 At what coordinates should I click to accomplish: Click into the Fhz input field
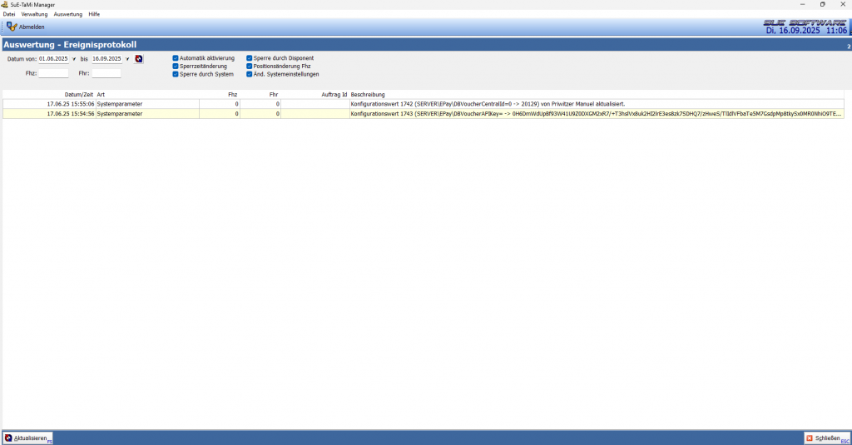[x=53, y=73]
